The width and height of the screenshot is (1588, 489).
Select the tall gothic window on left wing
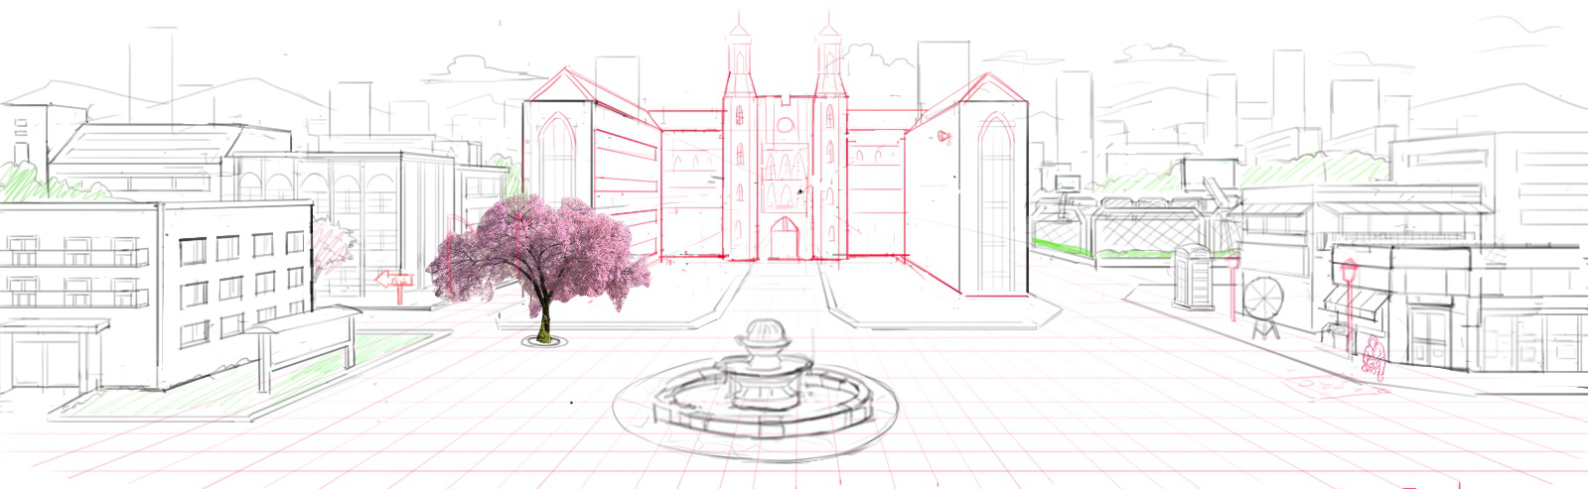click(557, 161)
